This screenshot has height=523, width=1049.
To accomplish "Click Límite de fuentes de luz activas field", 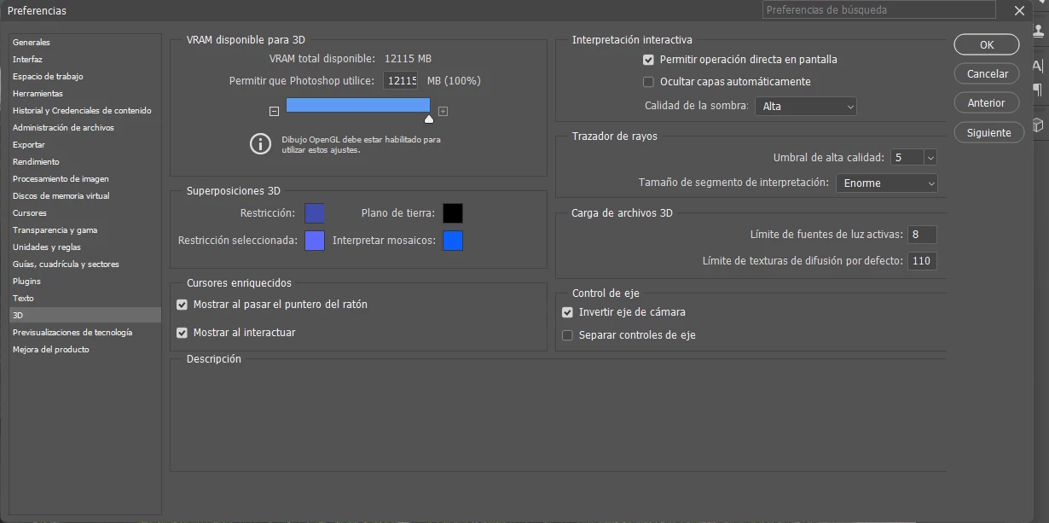I will pyautogui.click(x=922, y=235).
